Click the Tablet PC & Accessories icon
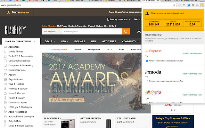Image resolution: width=205 pixels, height=128 pixels. [5, 56]
